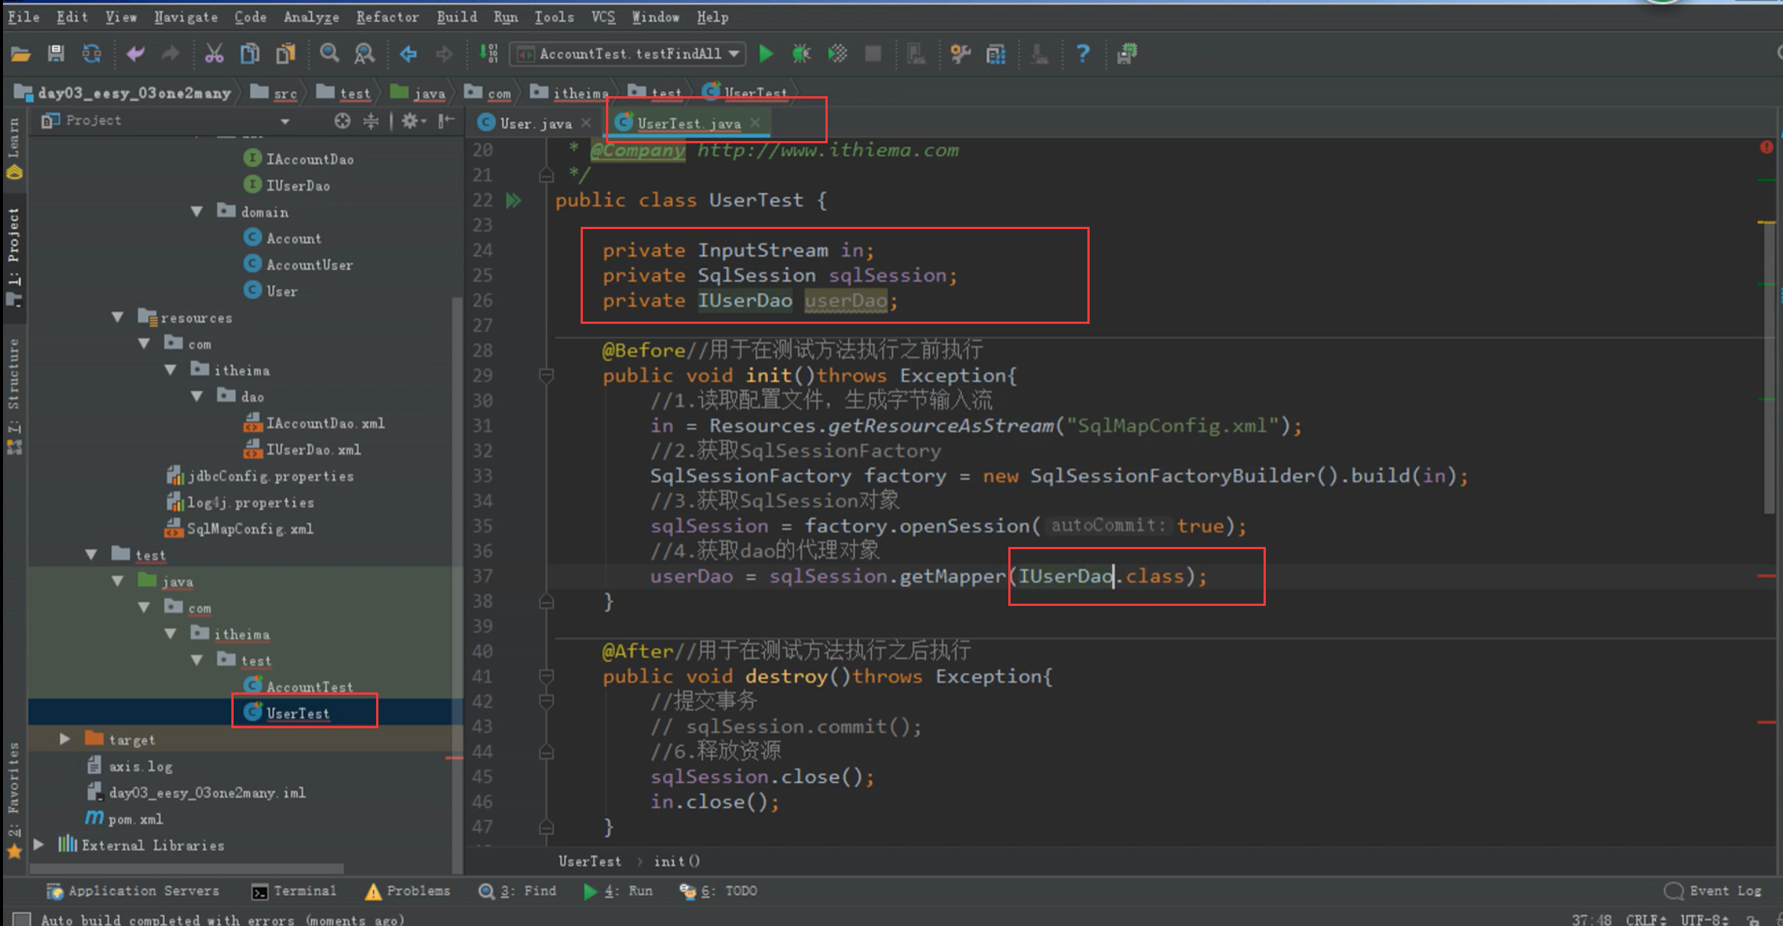The width and height of the screenshot is (1783, 926).
Task: Click the Save All floppy icon
Action: click(x=56, y=54)
